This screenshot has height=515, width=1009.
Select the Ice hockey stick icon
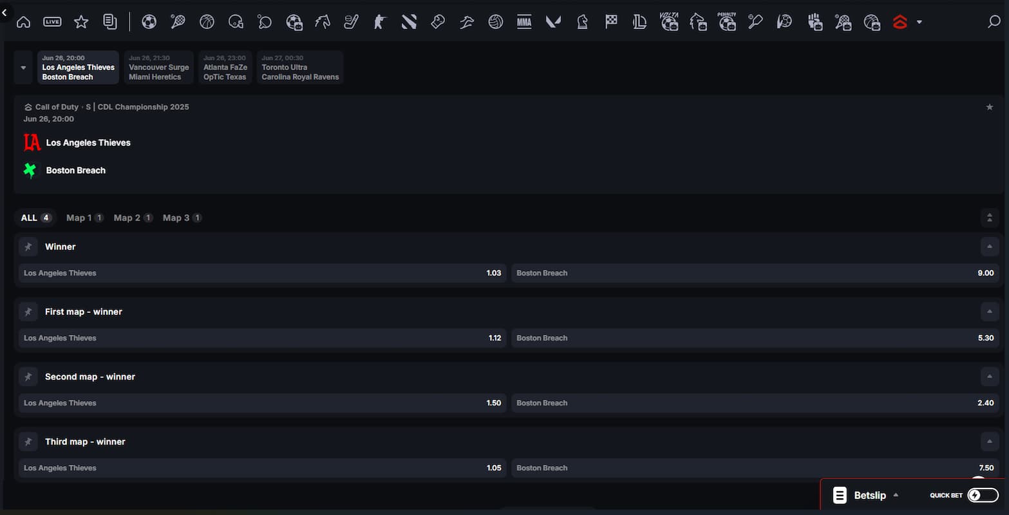(351, 22)
